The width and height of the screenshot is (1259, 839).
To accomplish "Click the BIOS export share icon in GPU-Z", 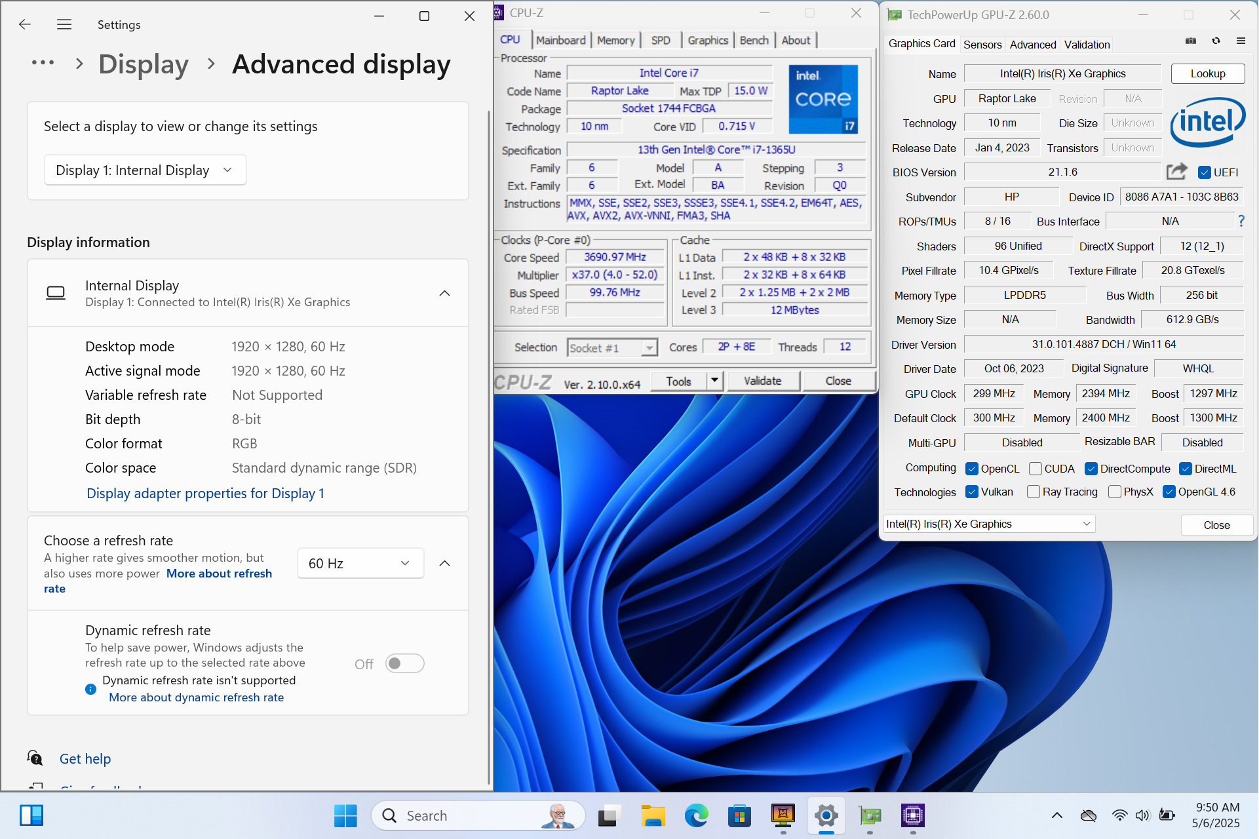I will (x=1177, y=172).
